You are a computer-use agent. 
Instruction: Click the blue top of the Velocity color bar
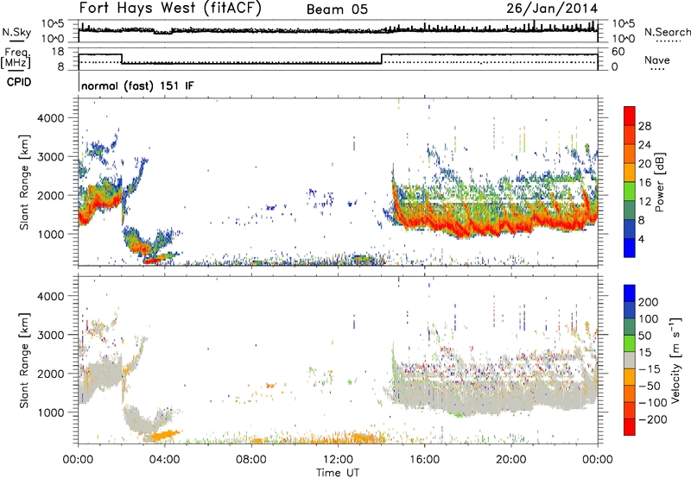(630, 293)
